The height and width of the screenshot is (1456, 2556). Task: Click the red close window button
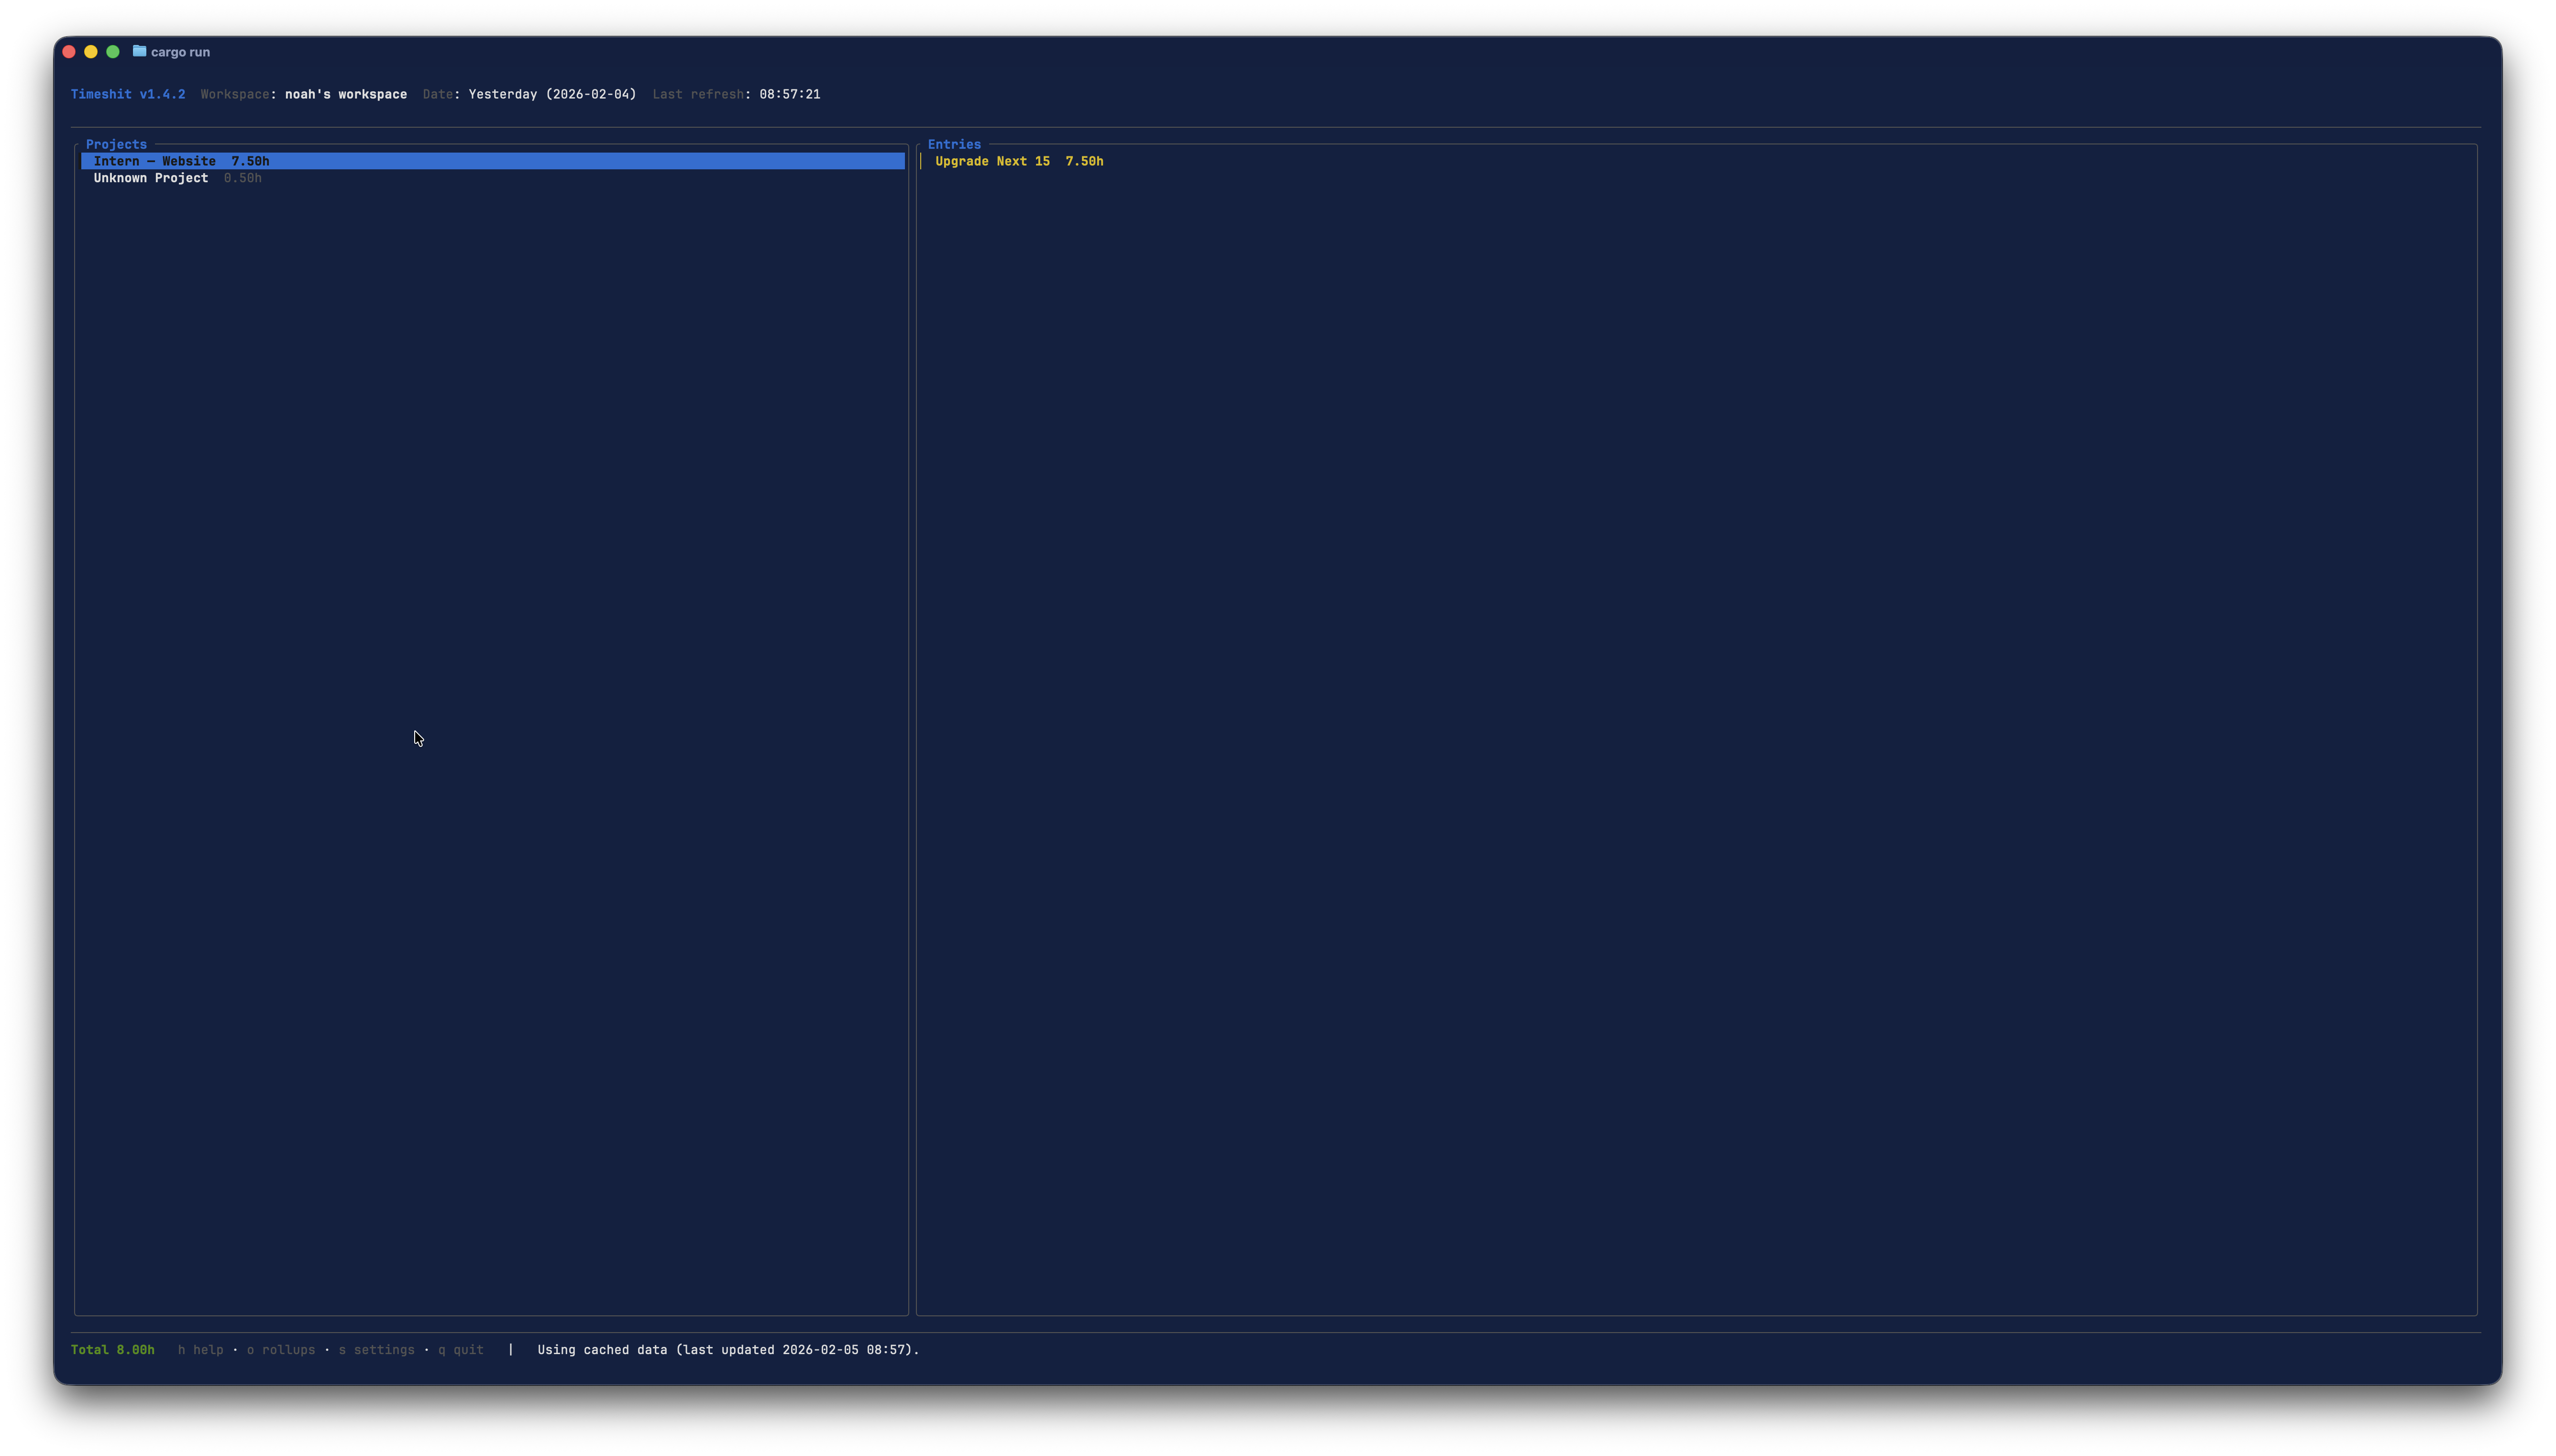coord(69,51)
